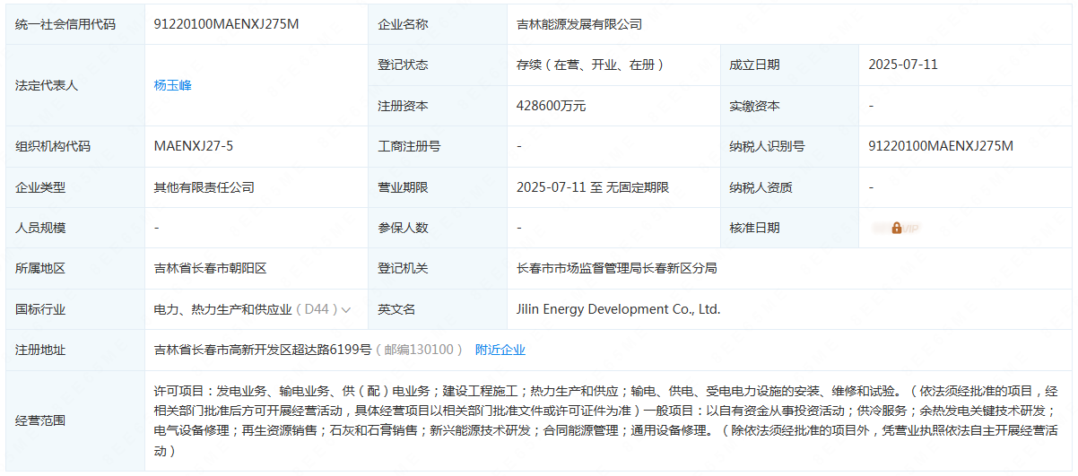Click the 统一社会信用代码 value 91220100MAENXJ275M

[226, 24]
